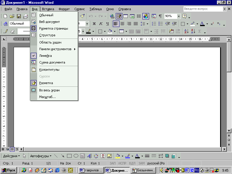Switch RU keyboard language indicator
The width and height of the screenshot is (232, 174).
pyautogui.click(x=197, y=170)
